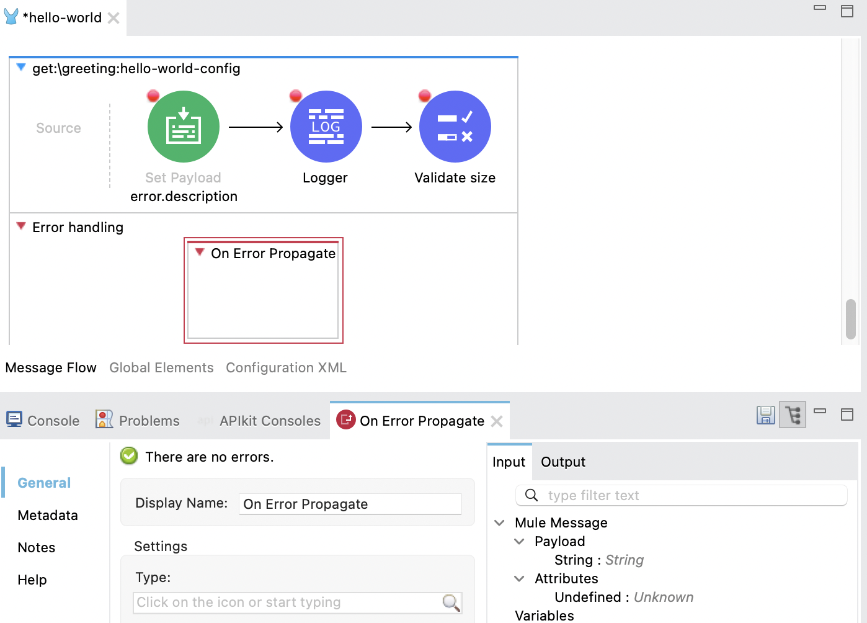Open the Output tab in the panel
867x623 pixels.
click(562, 462)
